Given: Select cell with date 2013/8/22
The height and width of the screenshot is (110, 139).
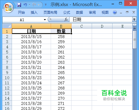Looking at the screenshot, I should [x=31, y=73].
